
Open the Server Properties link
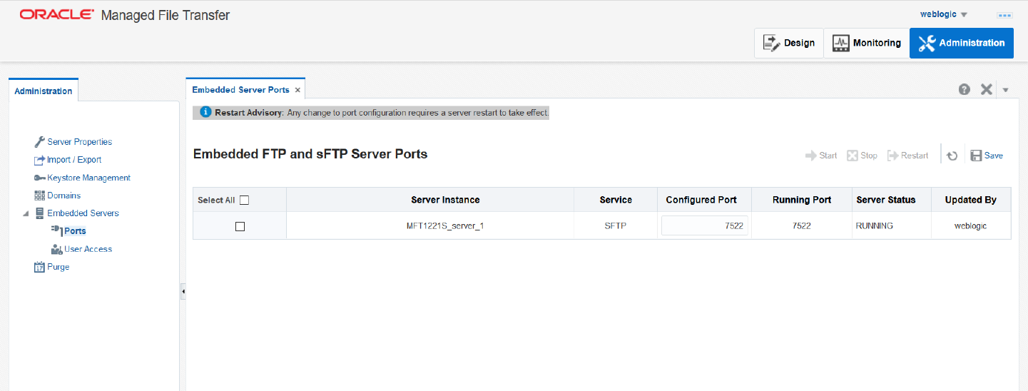(79, 142)
